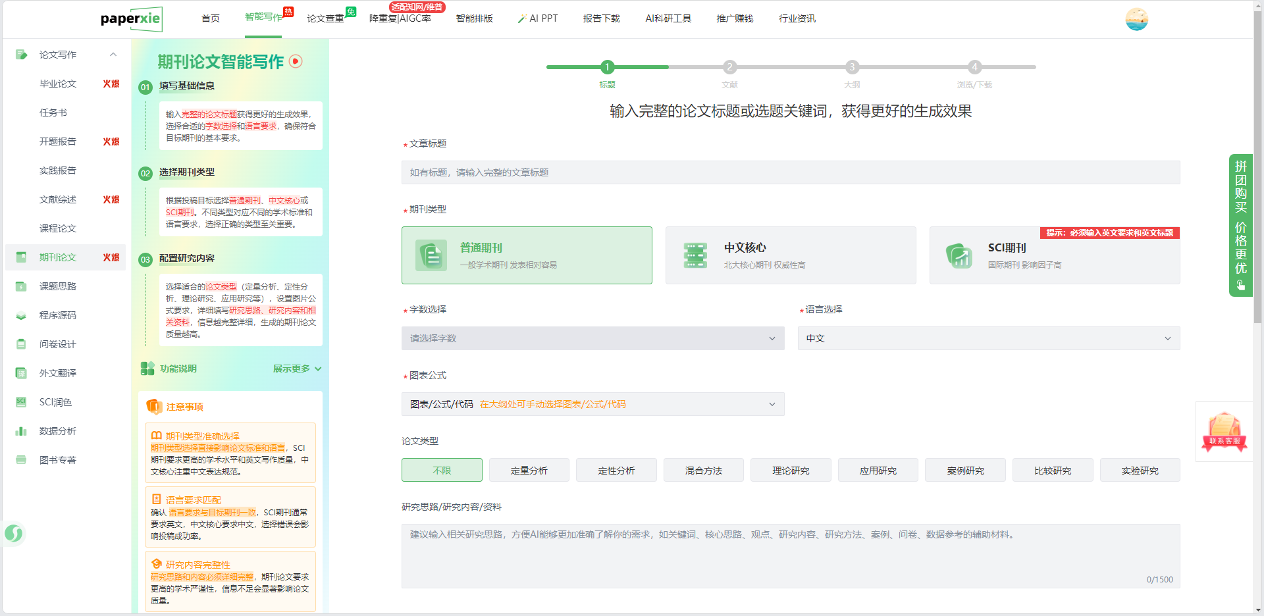Select the 普通期刊 journal type card
This screenshot has width=1264, height=616.
(x=527, y=255)
